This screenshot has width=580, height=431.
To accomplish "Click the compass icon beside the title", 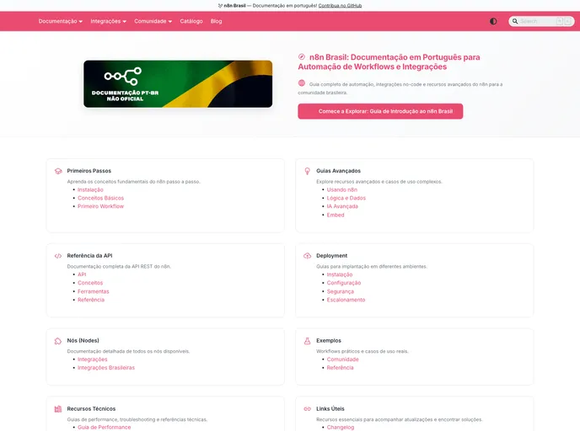I will pos(302,57).
